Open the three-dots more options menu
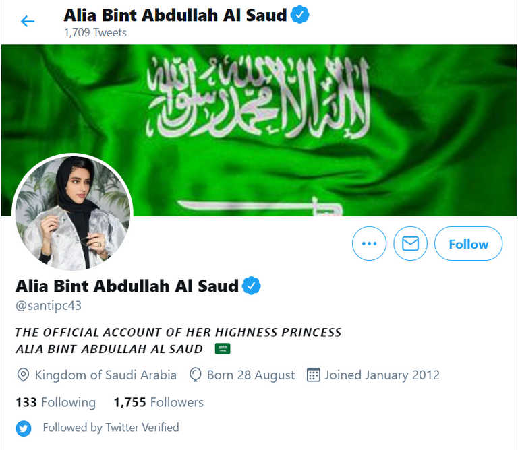 (x=369, y=243)
